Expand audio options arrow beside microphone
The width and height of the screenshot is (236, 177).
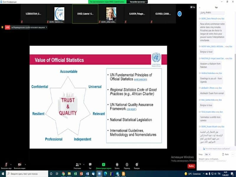(x=11, y=164)
